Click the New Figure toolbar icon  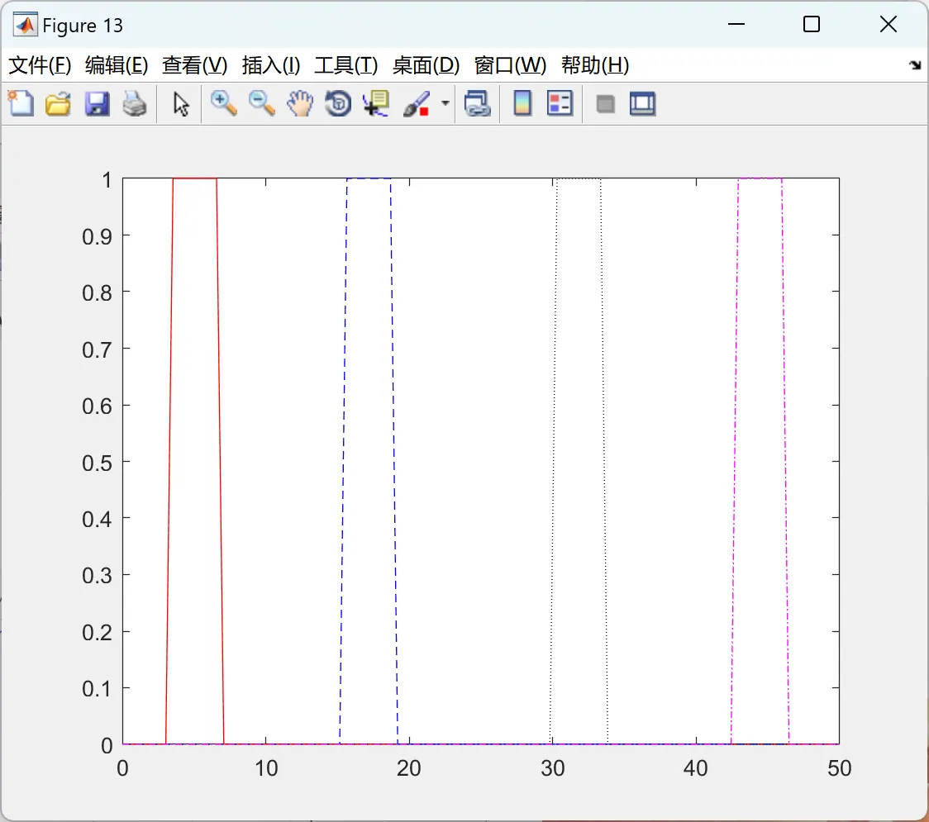21,103
